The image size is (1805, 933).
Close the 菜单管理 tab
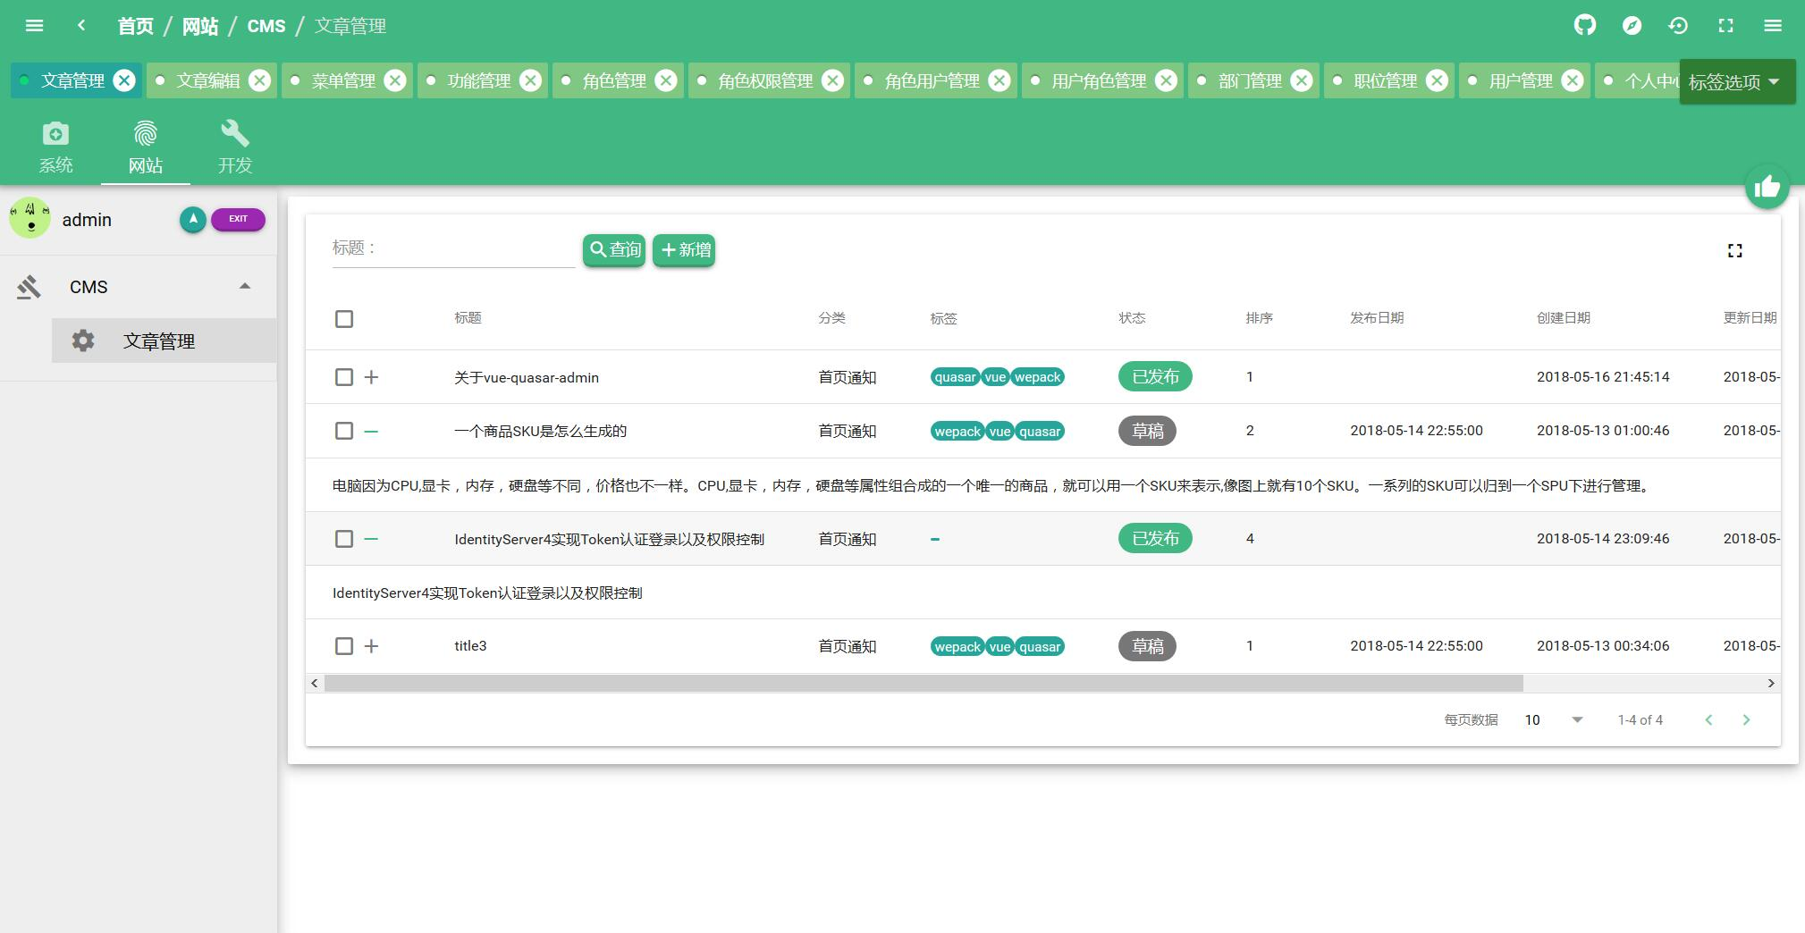coord(394,80)
